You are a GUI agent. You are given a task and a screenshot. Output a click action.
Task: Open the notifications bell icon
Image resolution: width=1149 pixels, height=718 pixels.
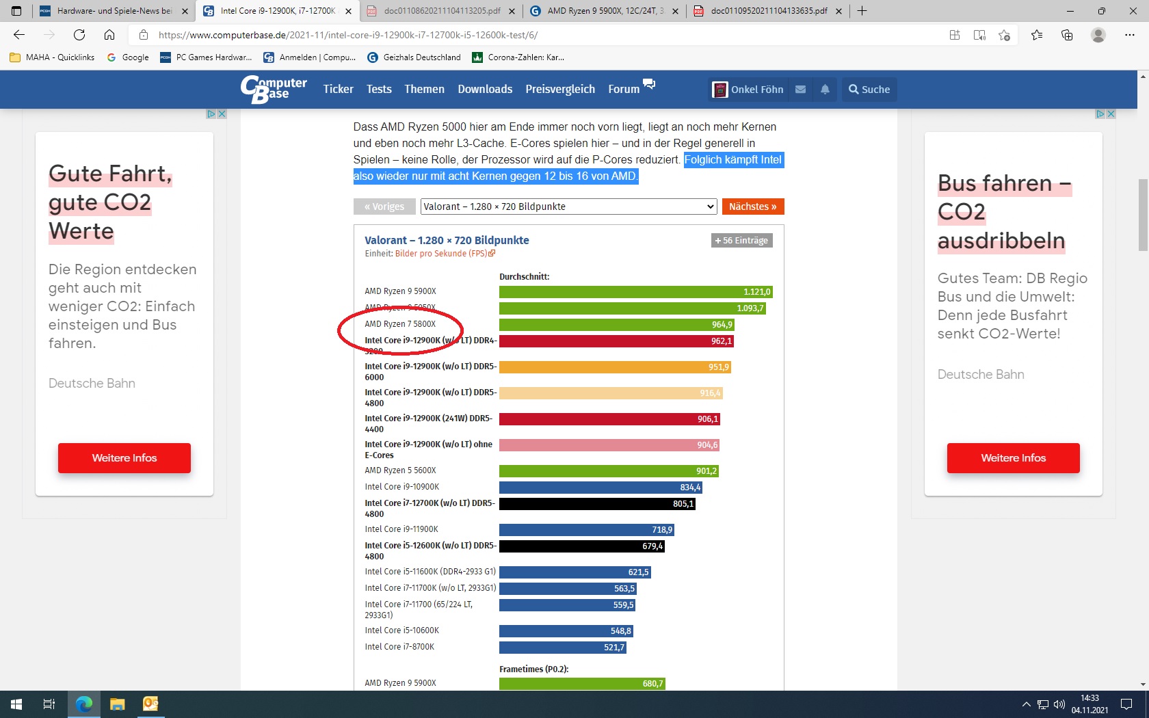pos(826,90)
